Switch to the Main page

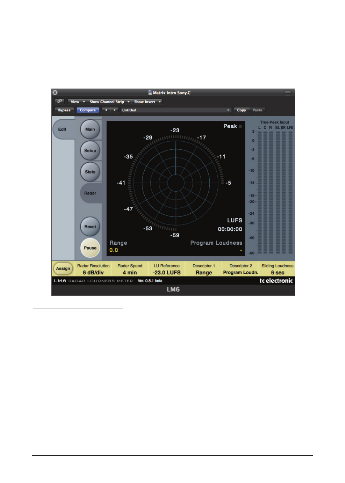pyautogui.click(x=90, y=129)
